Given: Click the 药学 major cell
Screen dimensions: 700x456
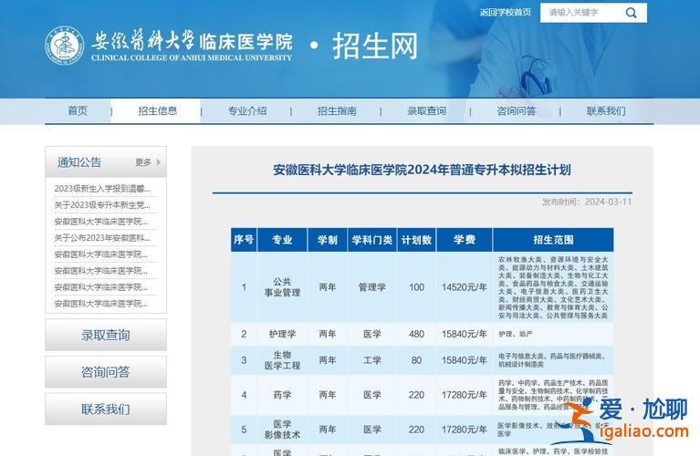Looking at the screenshot, I should [x=282, y=395].
